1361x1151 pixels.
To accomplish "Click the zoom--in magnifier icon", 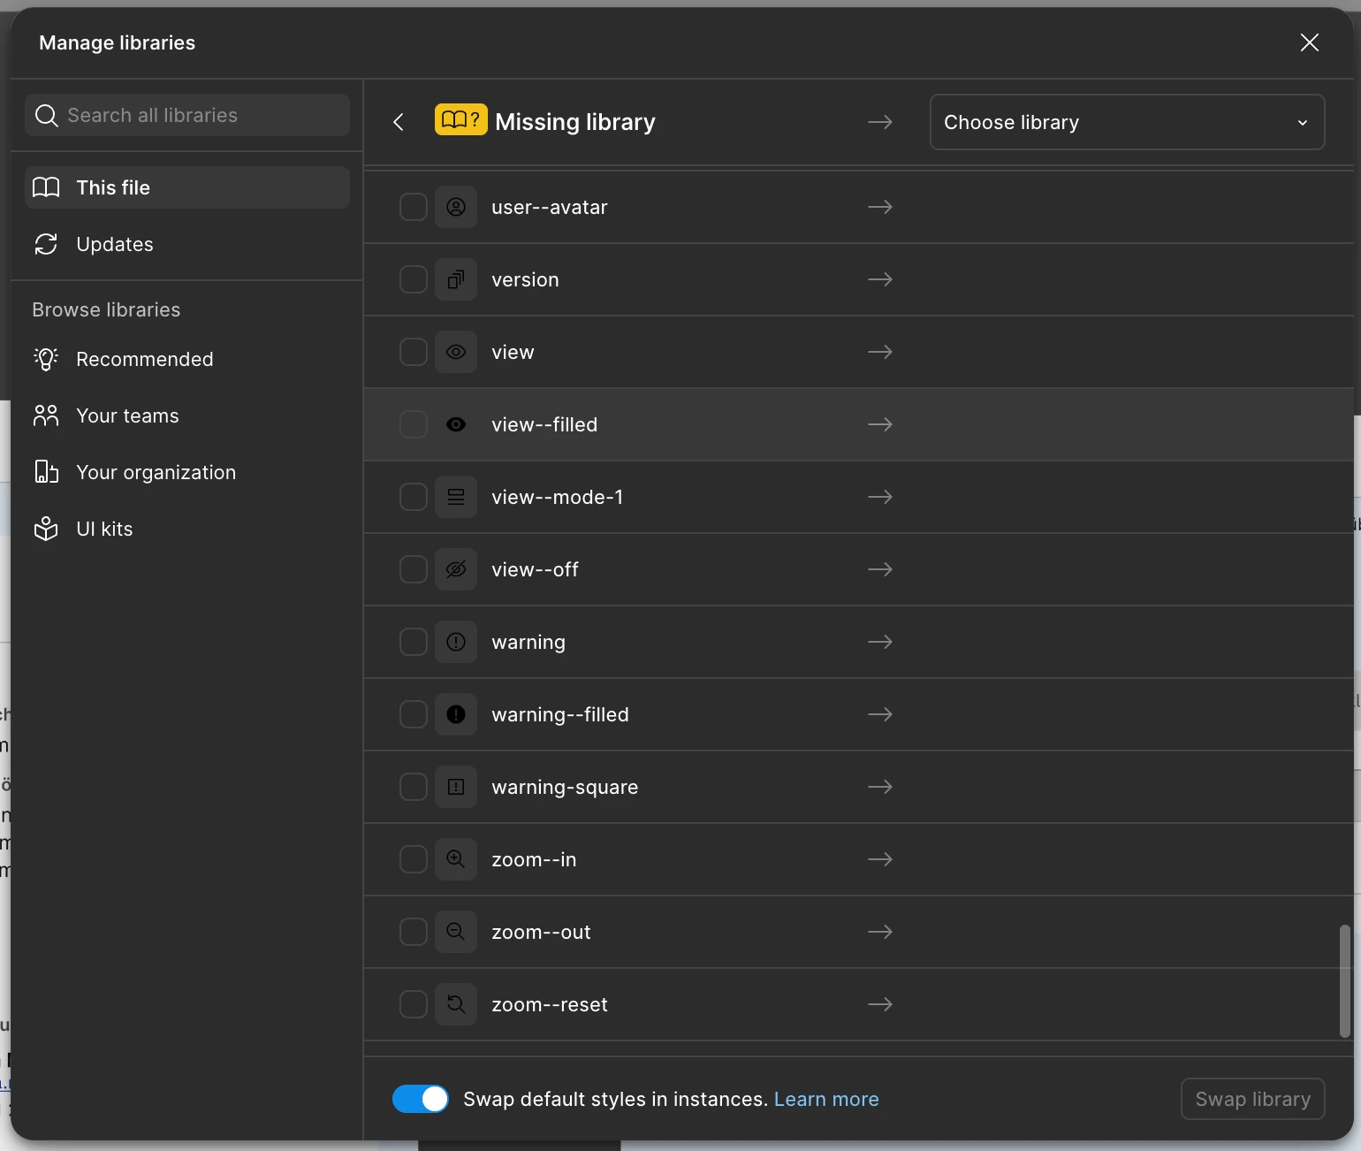I will 456,859.
